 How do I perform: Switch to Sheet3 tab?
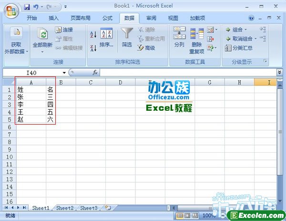tap(89, 208)
